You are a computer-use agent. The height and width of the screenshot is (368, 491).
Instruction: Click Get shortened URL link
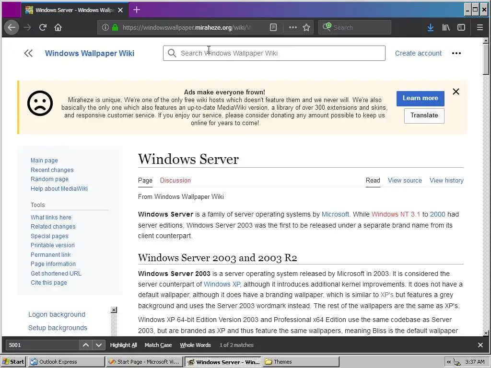coord(56,274)
